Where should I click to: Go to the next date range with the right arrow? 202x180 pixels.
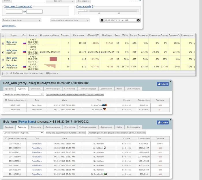click(x=138, y=20)
